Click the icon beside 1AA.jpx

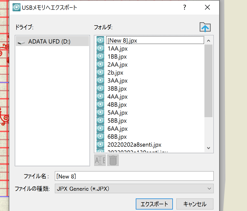pos(100,49)
